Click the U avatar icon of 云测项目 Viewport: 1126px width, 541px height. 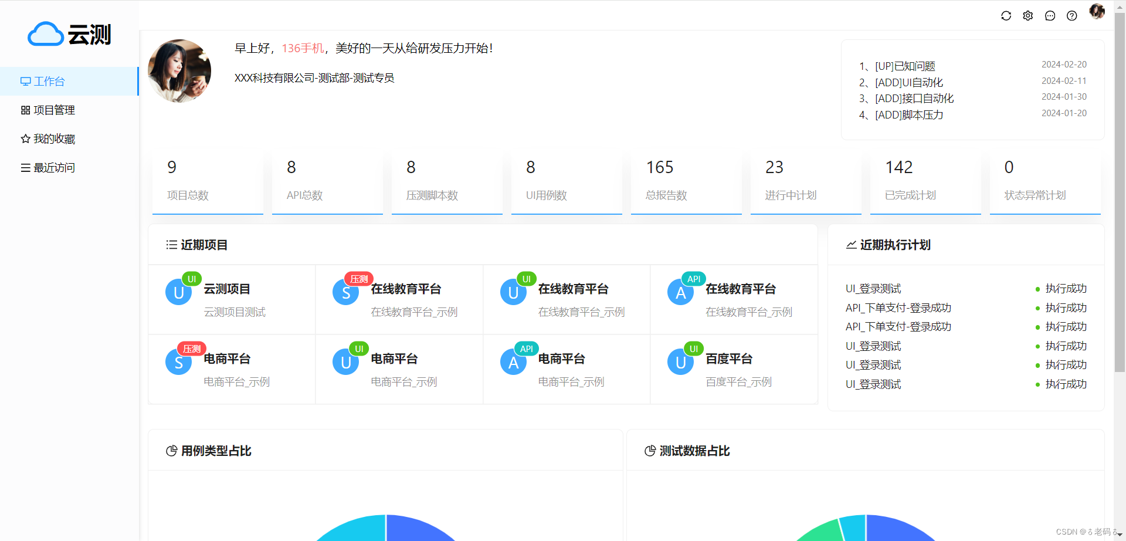(179, 292)
